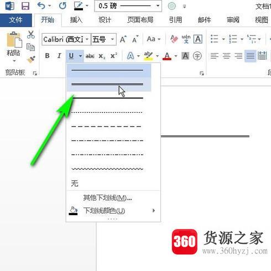Toggle bold formatting
Image resolution: width=271 pixels, height=271 pixels.
coord(47,56)
